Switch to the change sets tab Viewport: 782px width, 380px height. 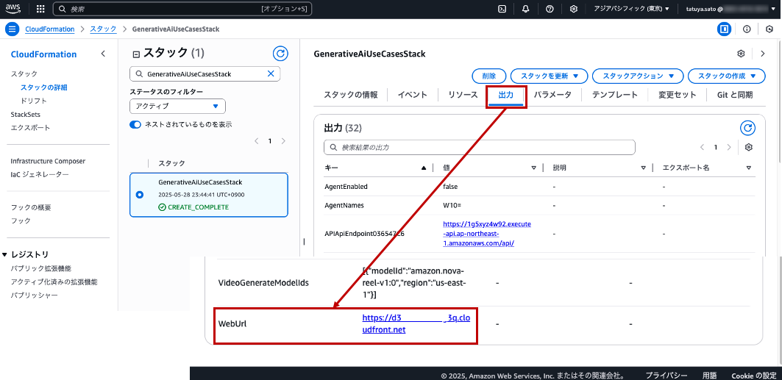[x=677, y=95]
